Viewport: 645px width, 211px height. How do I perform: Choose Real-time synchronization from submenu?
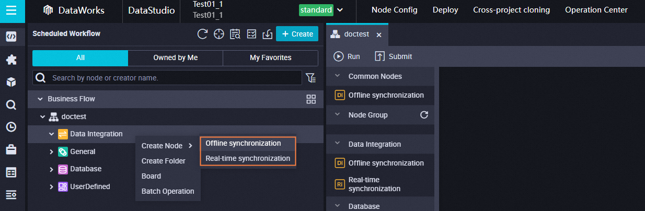click(x=248, y=158)
